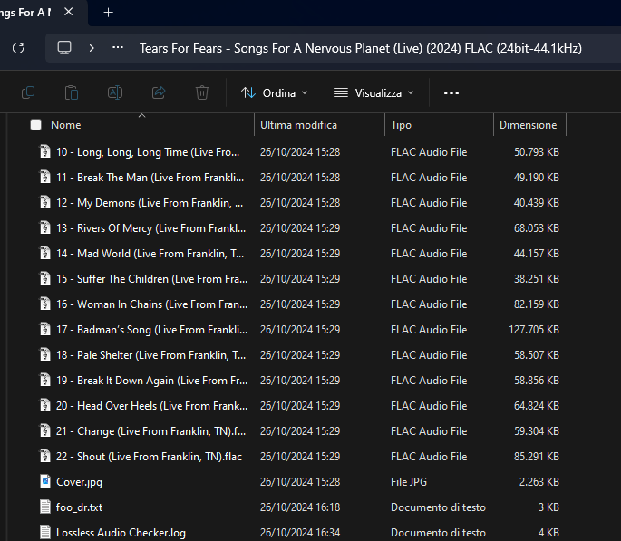
Task: Select file 22 - Shout
Action: (x=149, y=457)
